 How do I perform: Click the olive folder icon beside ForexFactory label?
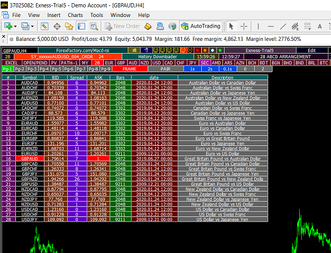134,50
